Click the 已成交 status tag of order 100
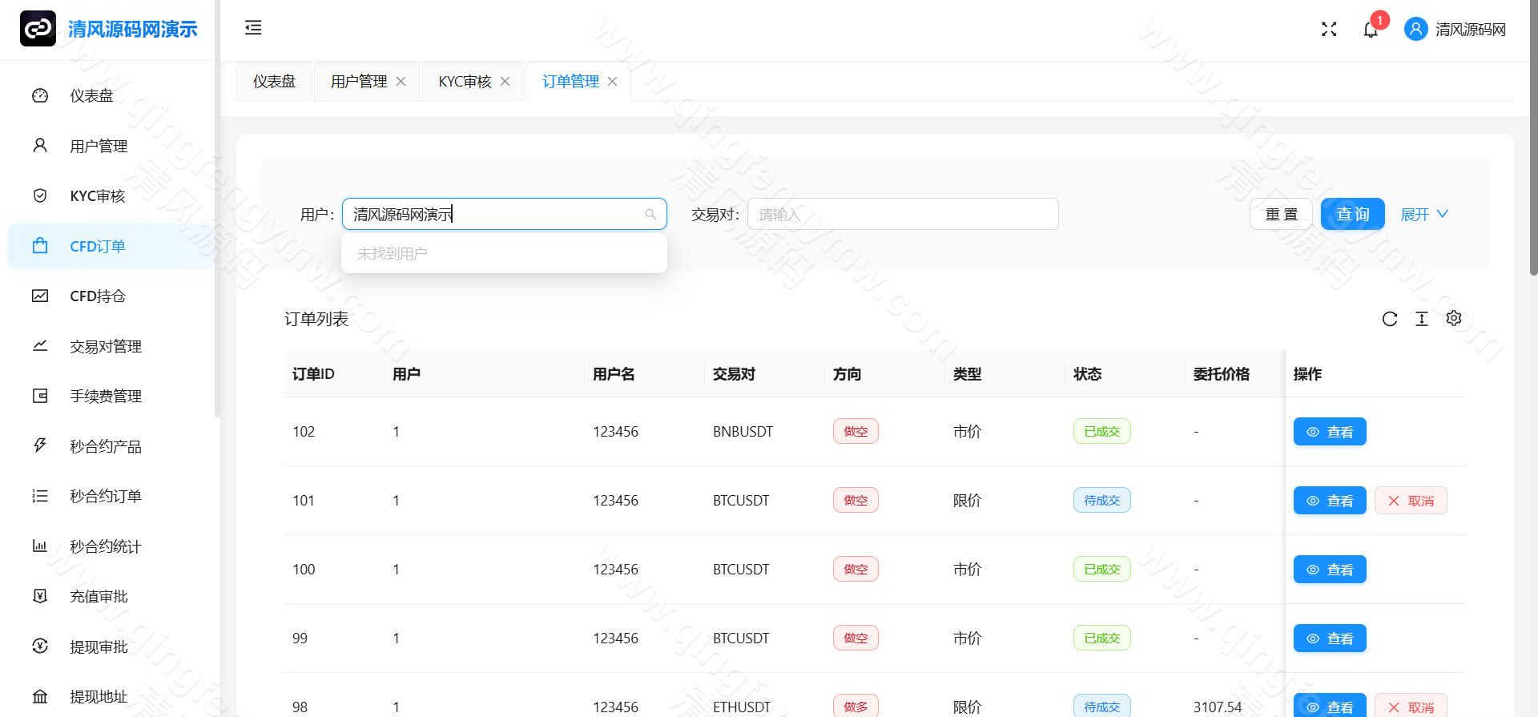 coord(1102,570)
